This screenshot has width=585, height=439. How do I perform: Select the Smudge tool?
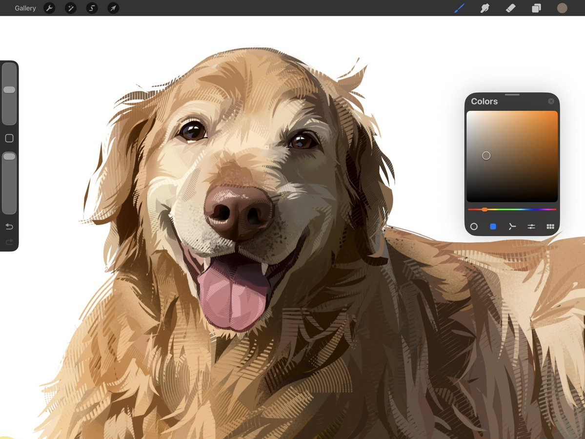tap(484, 8)
